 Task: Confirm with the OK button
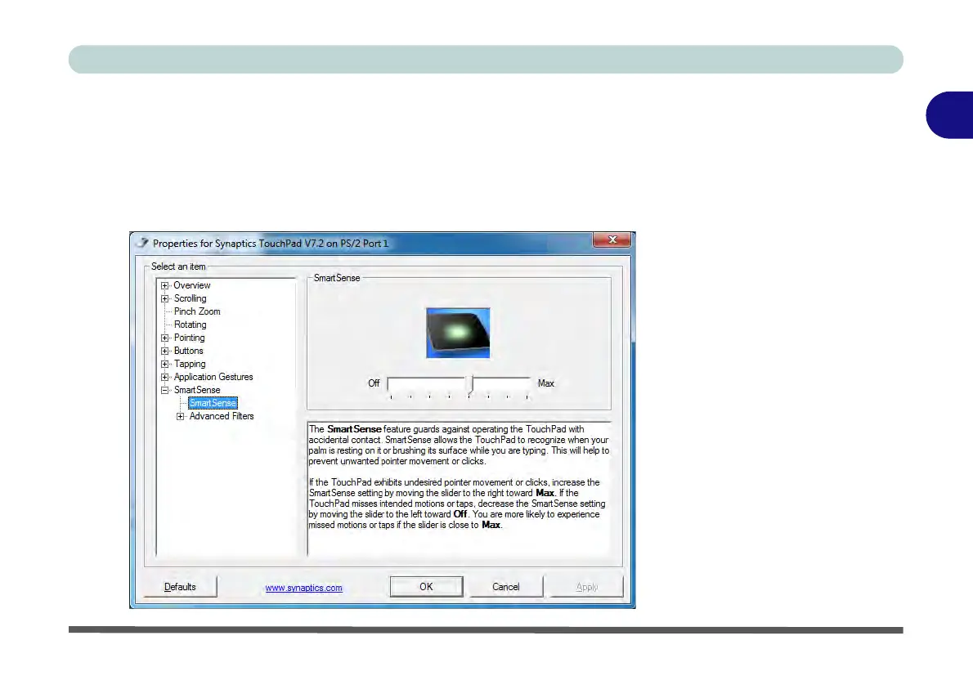tap(426, 587)
